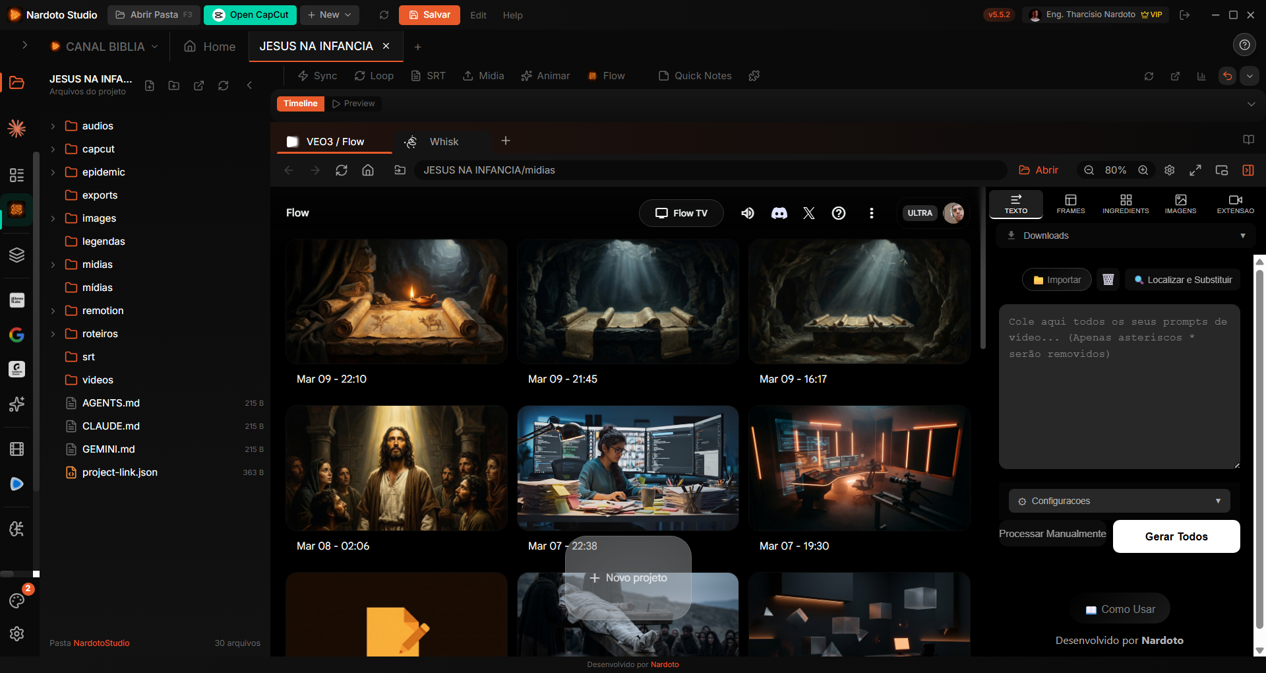
Task: Expand the Downloads section
Action: click(1125, 236)
